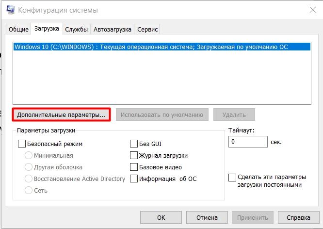Confirm with the OK button

point(161,217)
